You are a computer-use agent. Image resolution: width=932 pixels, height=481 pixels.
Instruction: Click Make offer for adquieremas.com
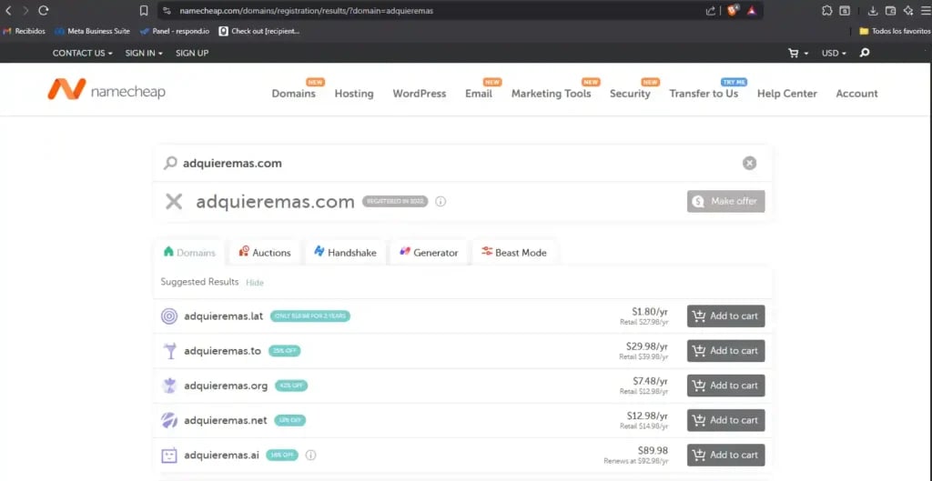[725, 201]
